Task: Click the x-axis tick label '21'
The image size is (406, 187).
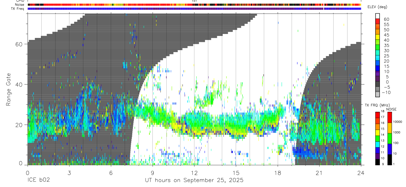Action: point(319,172)
